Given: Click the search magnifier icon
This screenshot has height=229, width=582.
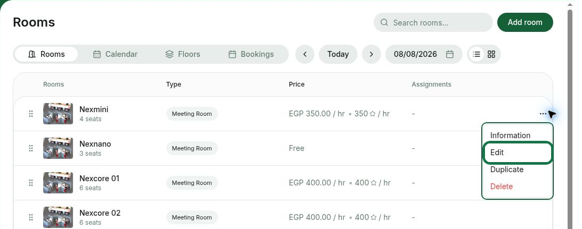Looking at the screenshot, I should pos(384,22).
